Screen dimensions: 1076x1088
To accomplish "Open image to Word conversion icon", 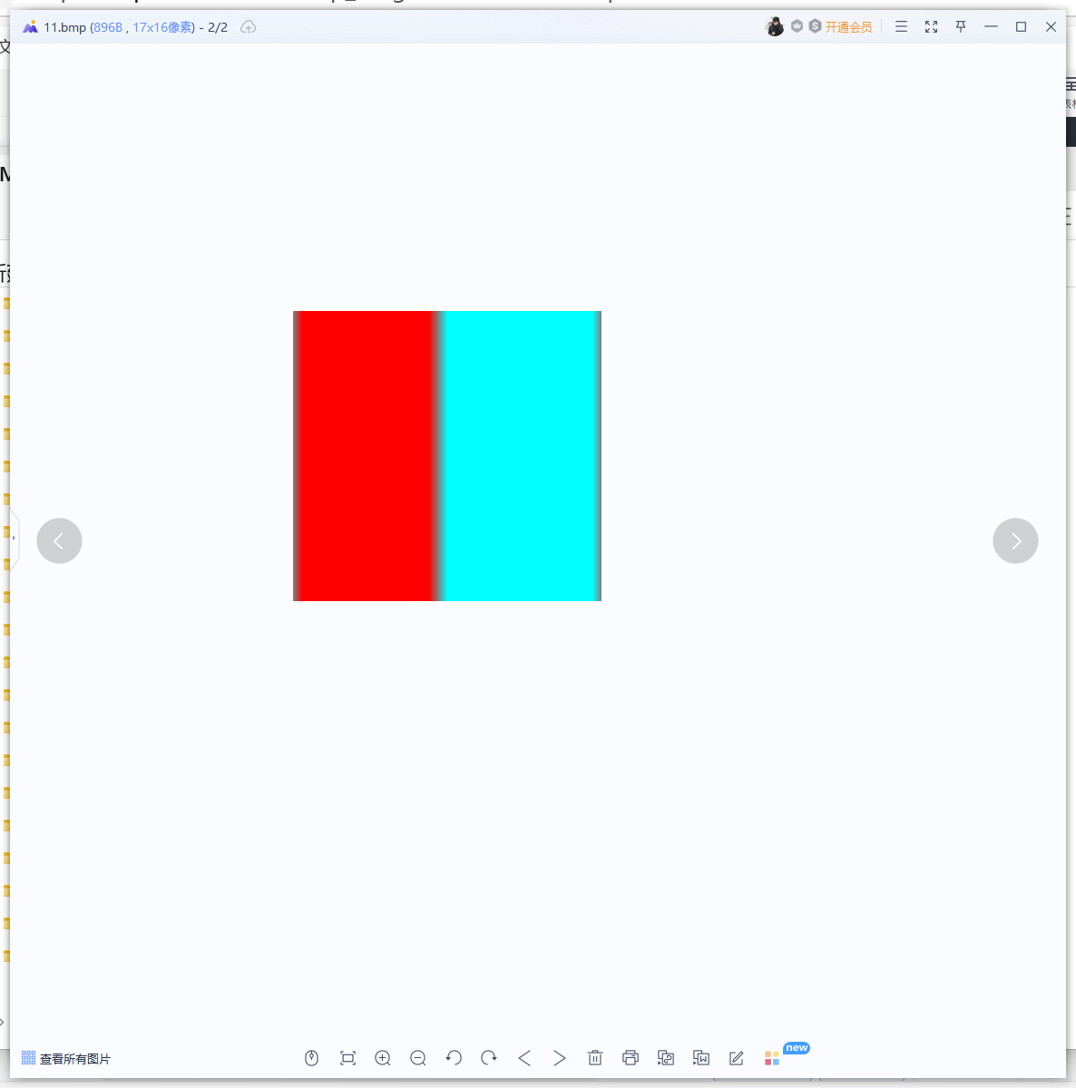I will click(701, 1058).
